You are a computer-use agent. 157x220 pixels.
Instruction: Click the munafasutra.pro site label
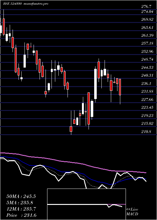[x=35, y=4]
